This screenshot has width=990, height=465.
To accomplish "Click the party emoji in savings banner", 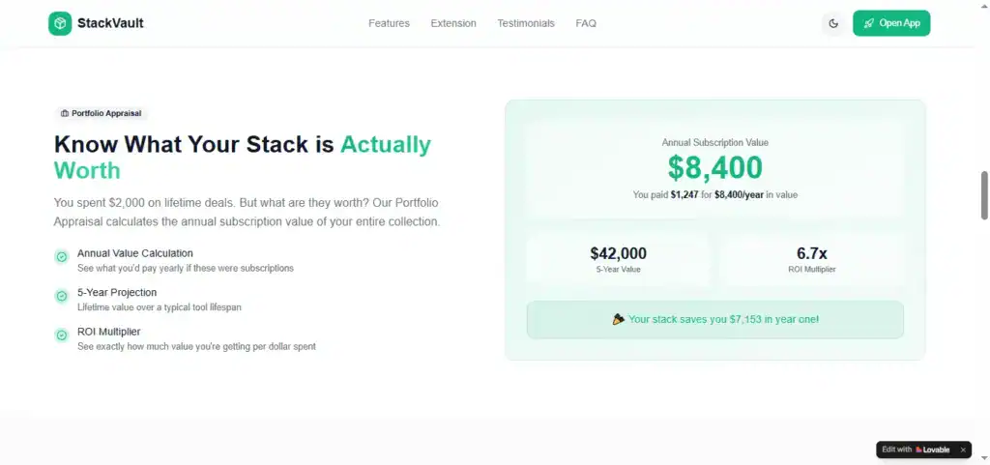I will tap(619, 319).
